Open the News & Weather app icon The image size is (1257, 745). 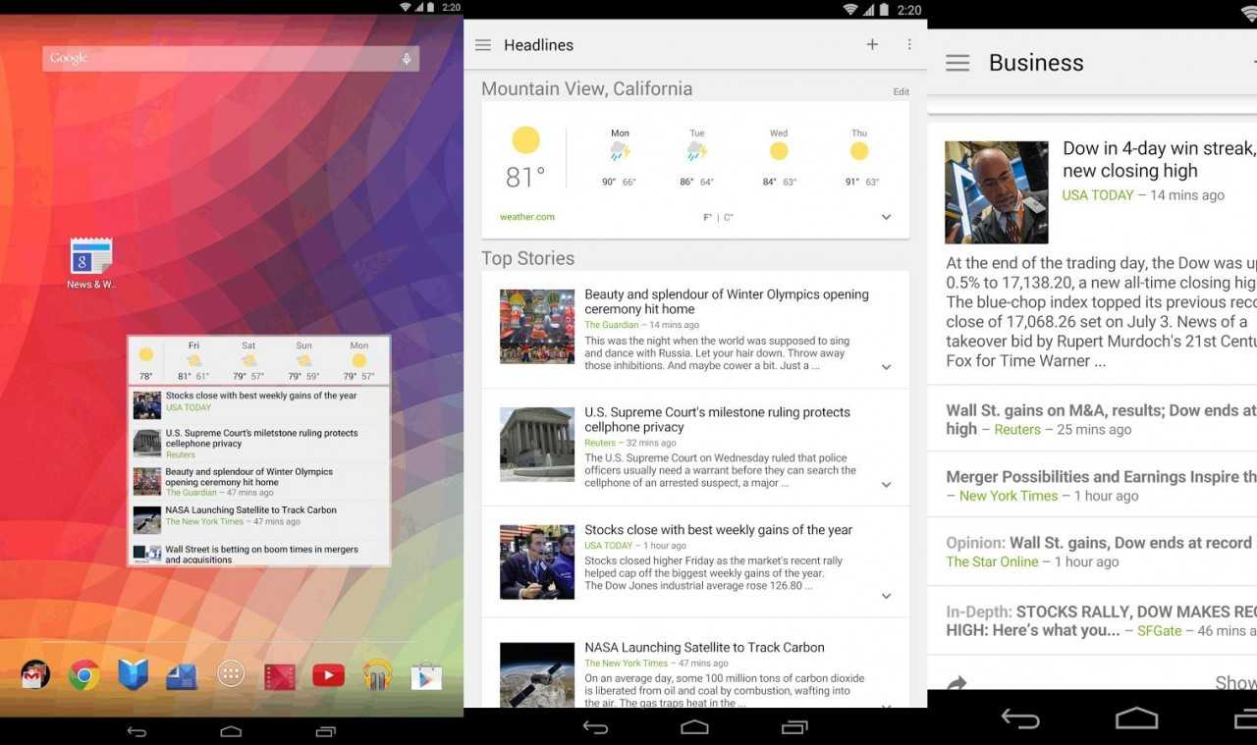pyautogui.click(x=89, y=258)
